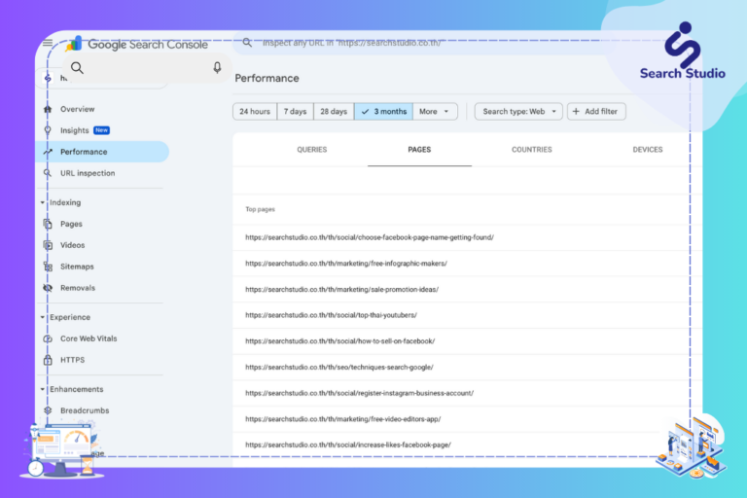Click the Sitemaps icon in sidebar
Image resolution: width=747 pixels, height=498 pixels.
pyautogui.click(x=48, y=267)
